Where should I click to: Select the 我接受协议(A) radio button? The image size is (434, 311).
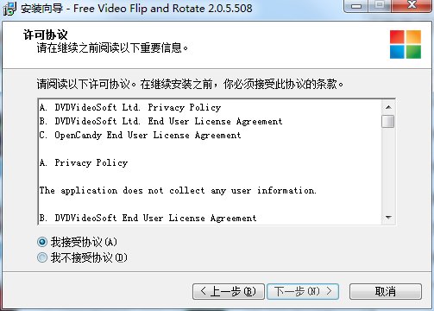coord(42,242)
